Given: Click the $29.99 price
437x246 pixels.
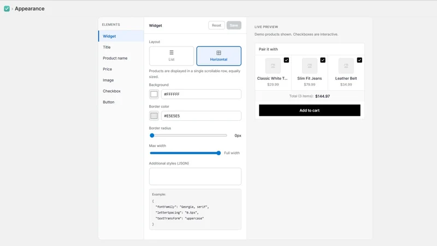Looking at the screenshot, I should click(273, 85).
